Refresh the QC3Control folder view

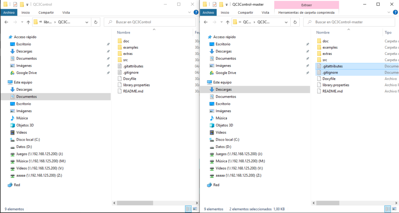click(x=96, y=22)
